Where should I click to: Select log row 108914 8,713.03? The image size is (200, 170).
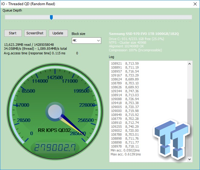point(125,95)
